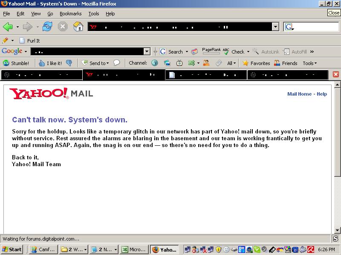The image size is (341, 255).
Task: Click the yellow shield tray icon
Action: (x=218, y=249)
